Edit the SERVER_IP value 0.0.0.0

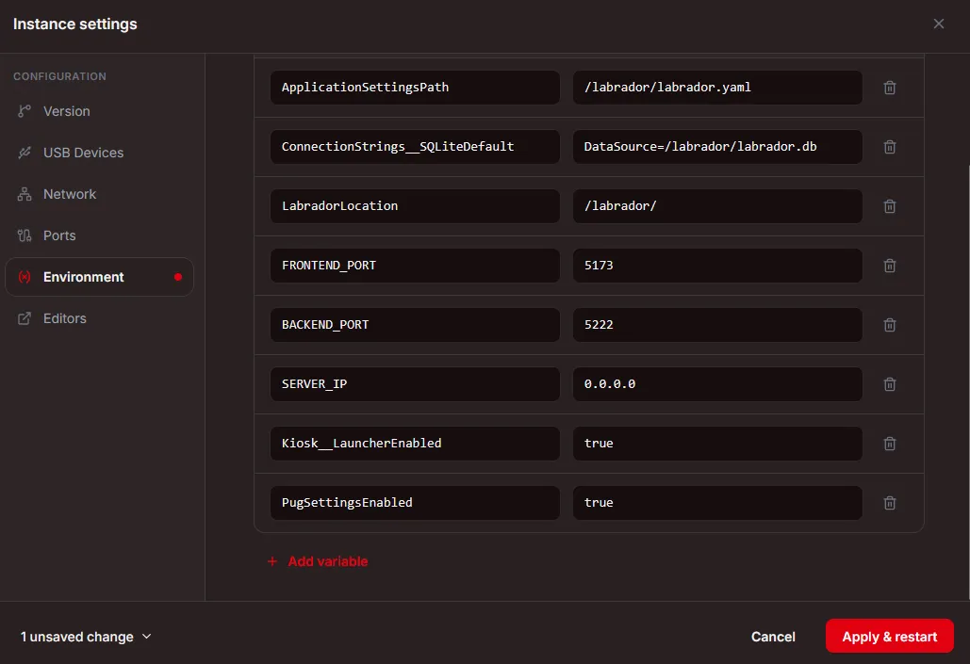click(717, 384)
